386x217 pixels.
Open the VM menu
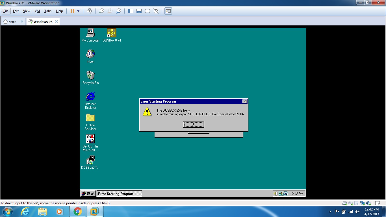(37, 11)
